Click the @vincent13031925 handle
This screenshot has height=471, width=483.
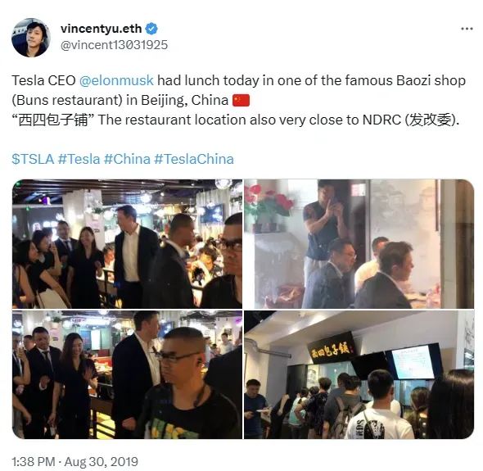click(x=114, y=45)
